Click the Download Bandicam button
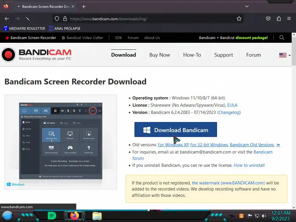 [x=175, y=129]
